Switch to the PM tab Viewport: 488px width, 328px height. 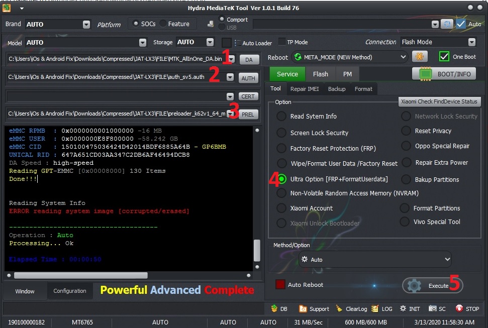pyautogui.click(x=347, y=74)
